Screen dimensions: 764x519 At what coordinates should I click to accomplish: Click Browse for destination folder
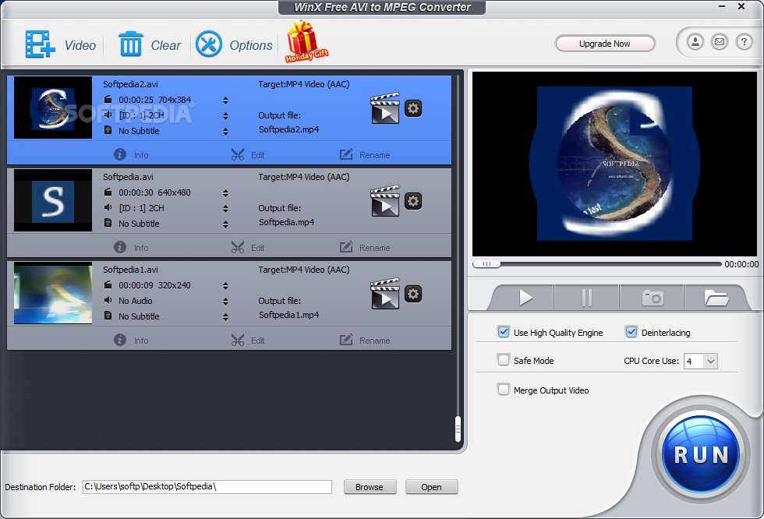(x=370, y=487)
